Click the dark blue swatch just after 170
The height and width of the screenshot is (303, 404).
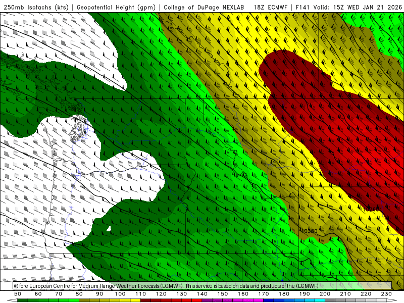[269, 300]
